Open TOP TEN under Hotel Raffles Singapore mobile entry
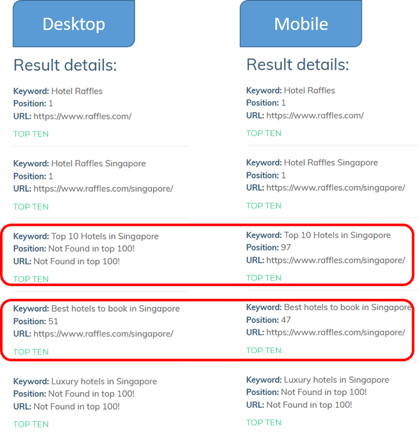Image resolution: width=419 pixels, height=435 pixels. [263, 205]
